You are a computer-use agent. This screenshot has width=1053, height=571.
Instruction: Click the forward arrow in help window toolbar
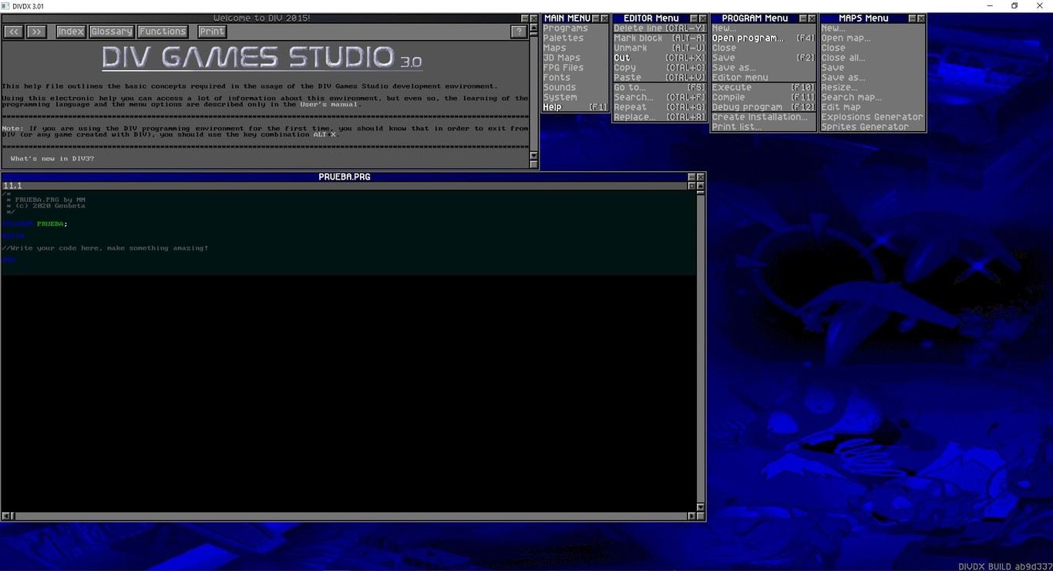[35, 32]
